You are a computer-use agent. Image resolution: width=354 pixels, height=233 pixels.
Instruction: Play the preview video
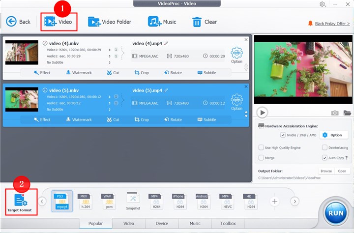click(262, 113)
